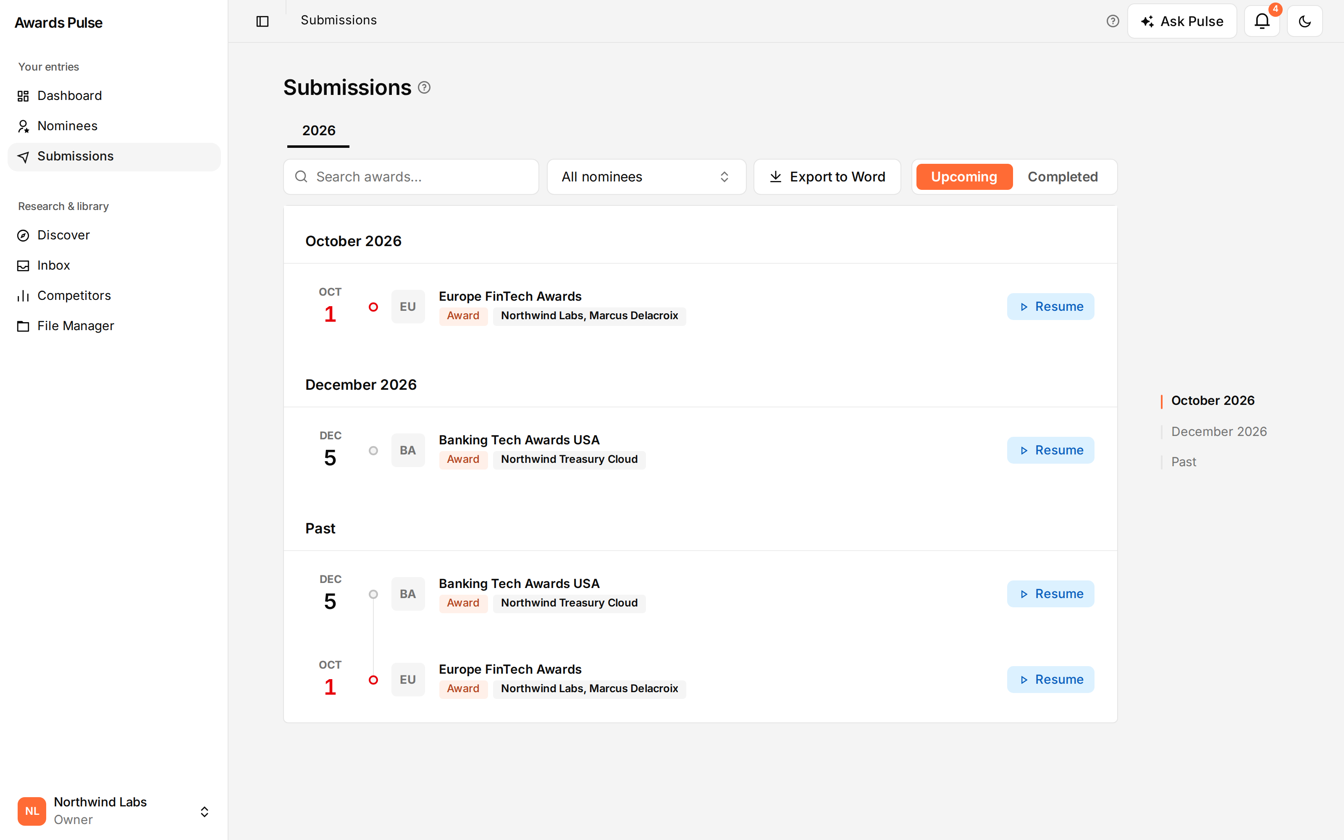Switch to dark mode moon icon
Image resolution: width=1344 pixels, height=840 pixels.
[x=1305, y=21]
